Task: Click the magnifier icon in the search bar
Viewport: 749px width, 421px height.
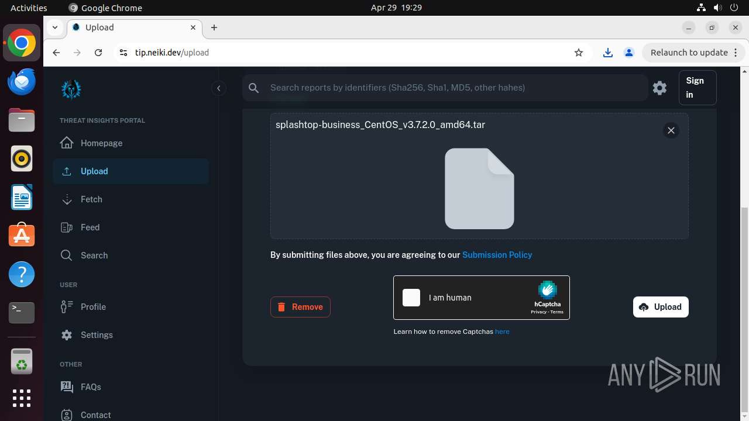Action: coord(254,88)
